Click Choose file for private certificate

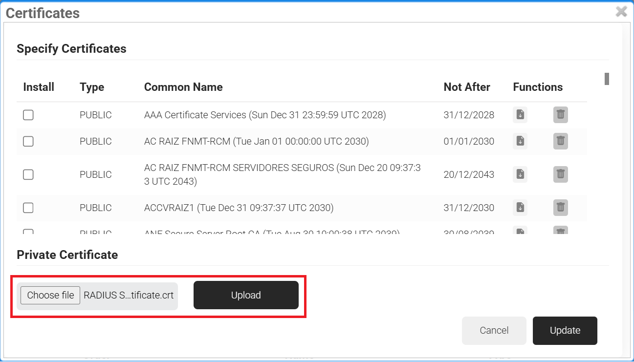point(50,295)
